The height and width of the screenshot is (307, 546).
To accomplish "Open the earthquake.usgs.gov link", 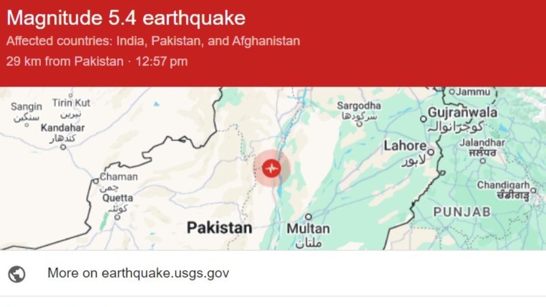I will click(138, 273).
